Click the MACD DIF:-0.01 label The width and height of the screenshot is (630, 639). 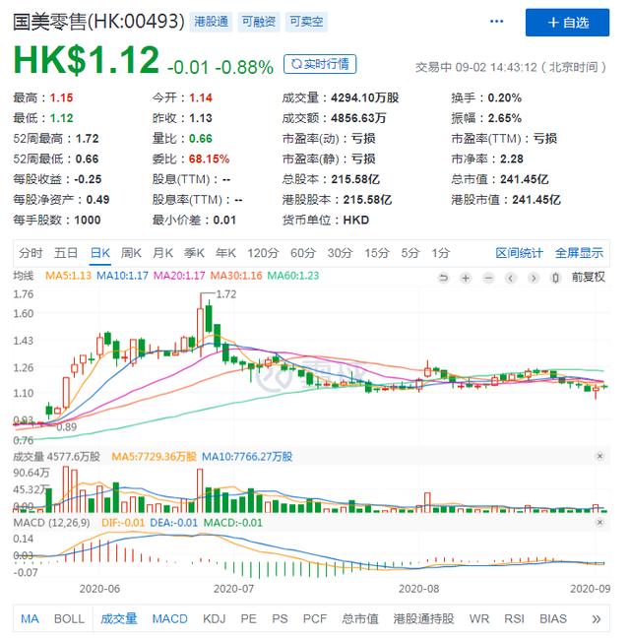[x=123, y=523]
